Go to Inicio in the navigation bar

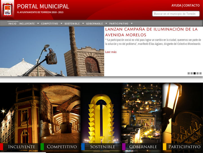pyautogui.click(x=12, y=24)
